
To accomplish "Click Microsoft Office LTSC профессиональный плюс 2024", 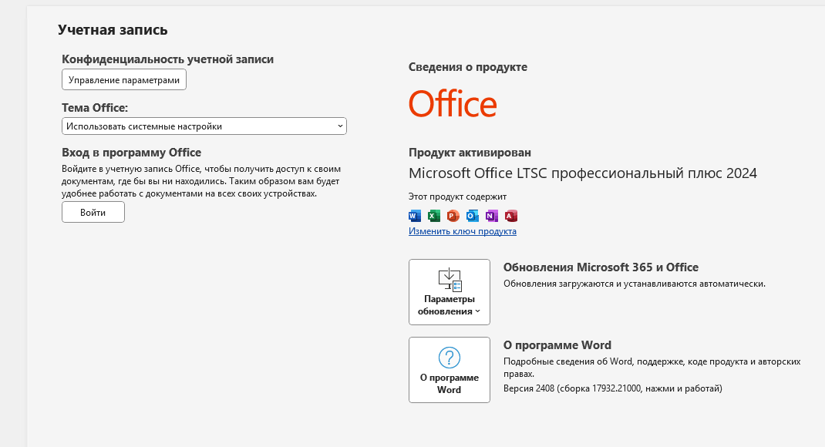I will coord(583,173).
